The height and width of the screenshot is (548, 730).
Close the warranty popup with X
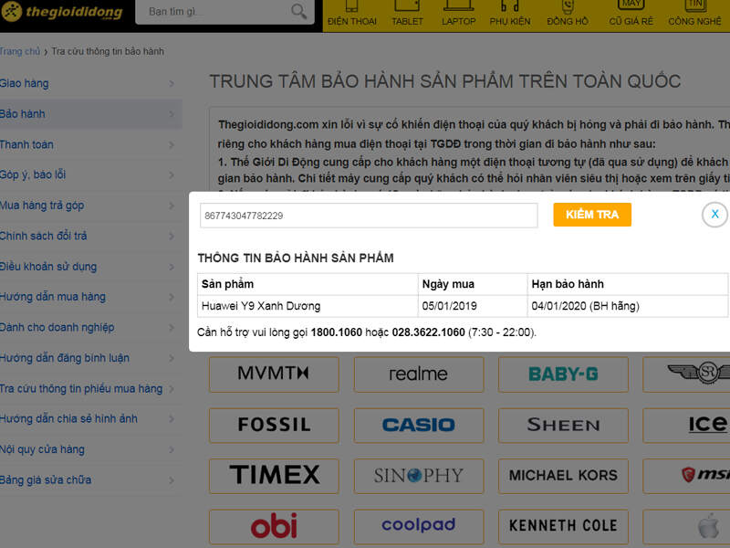[x=714, y=214]
